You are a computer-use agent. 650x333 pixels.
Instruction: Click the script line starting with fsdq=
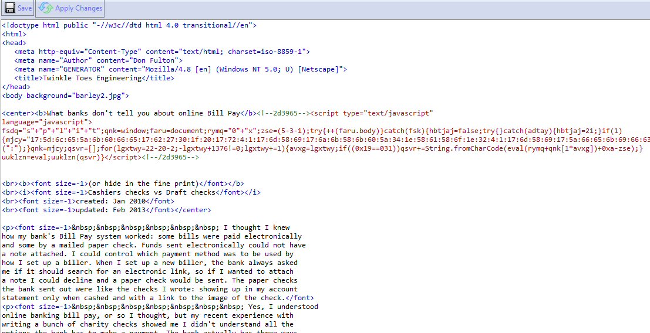tap(312, 131)
